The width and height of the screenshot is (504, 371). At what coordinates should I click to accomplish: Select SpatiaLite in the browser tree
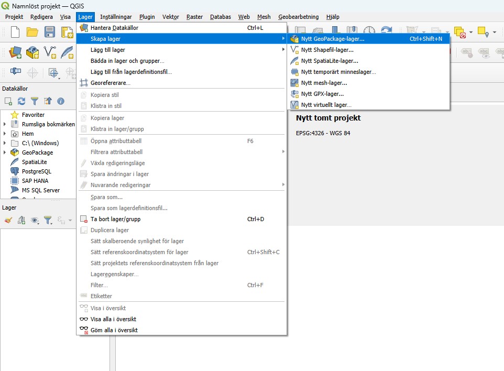[x=35, y=162]
